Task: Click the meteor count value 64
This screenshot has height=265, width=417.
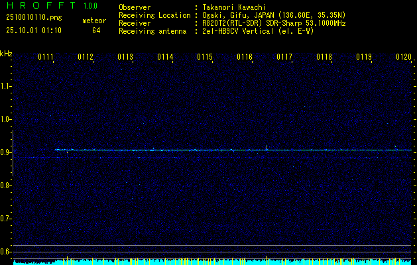Action: pyautogui.click(x=96, y=30)
